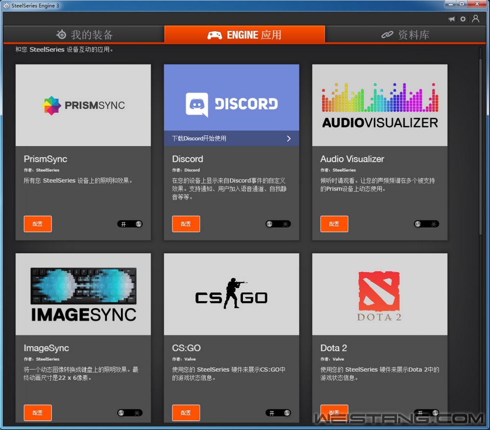Click the SteelSeries Engine 3 title bar icon

6,5
